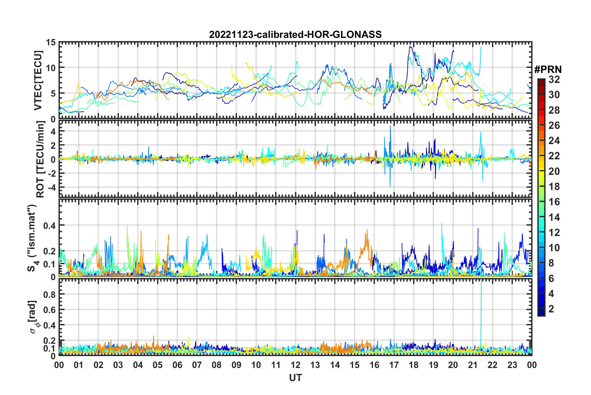Viewport: 591px width, 395px height.
Task: Click x-axis tick label 18
Action: (x=414, y=365)
